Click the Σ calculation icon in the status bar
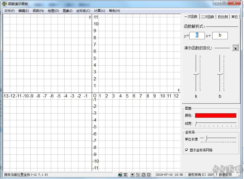Image resolution: width=244 pixels, height=179 pixels. coord(125,174)
